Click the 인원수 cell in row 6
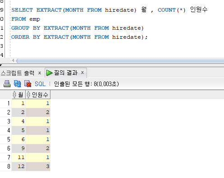 tap(38, 148)
